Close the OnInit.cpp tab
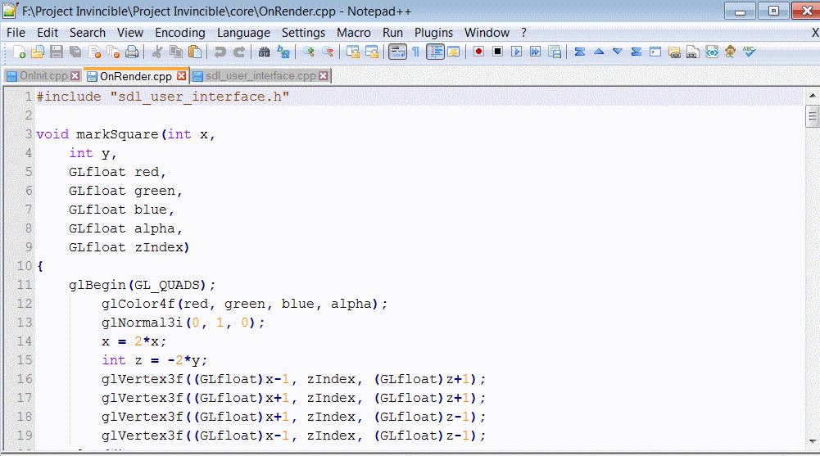Viewport: 820px width, 456px height. tap(75, 76)
